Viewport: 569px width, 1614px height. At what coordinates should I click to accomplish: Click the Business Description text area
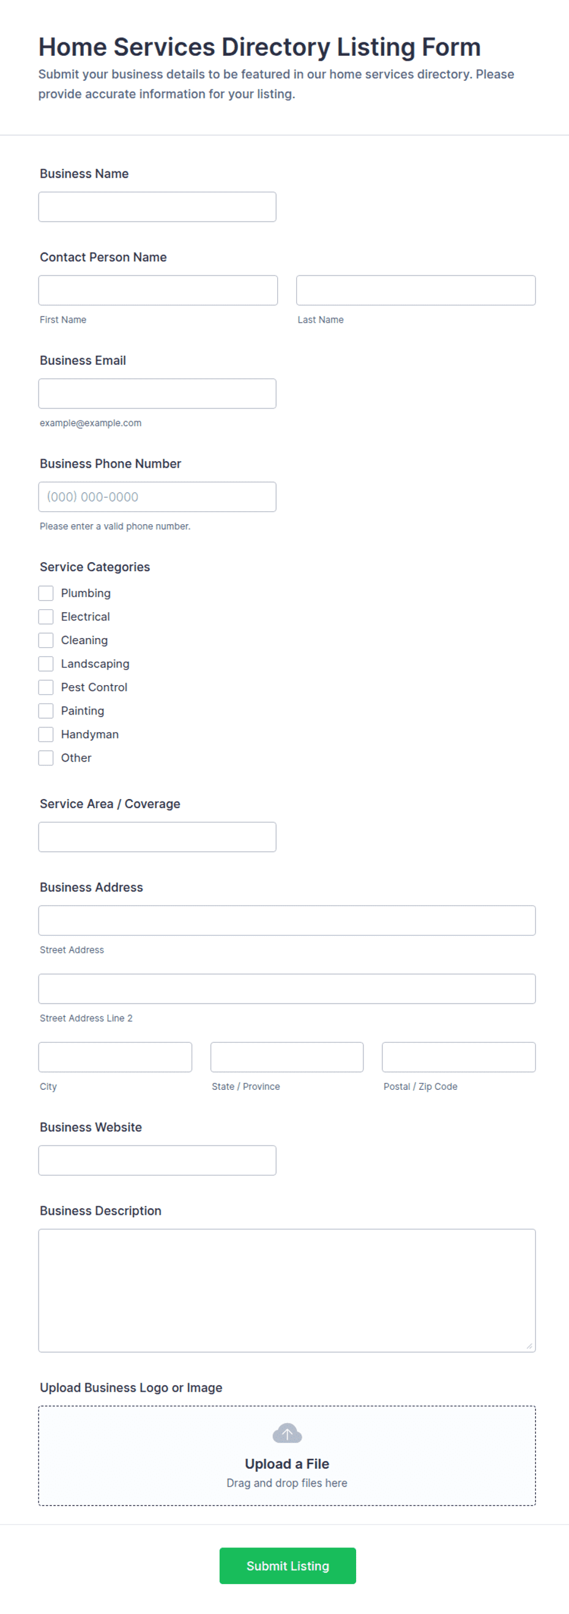(x=287, y=1290)
